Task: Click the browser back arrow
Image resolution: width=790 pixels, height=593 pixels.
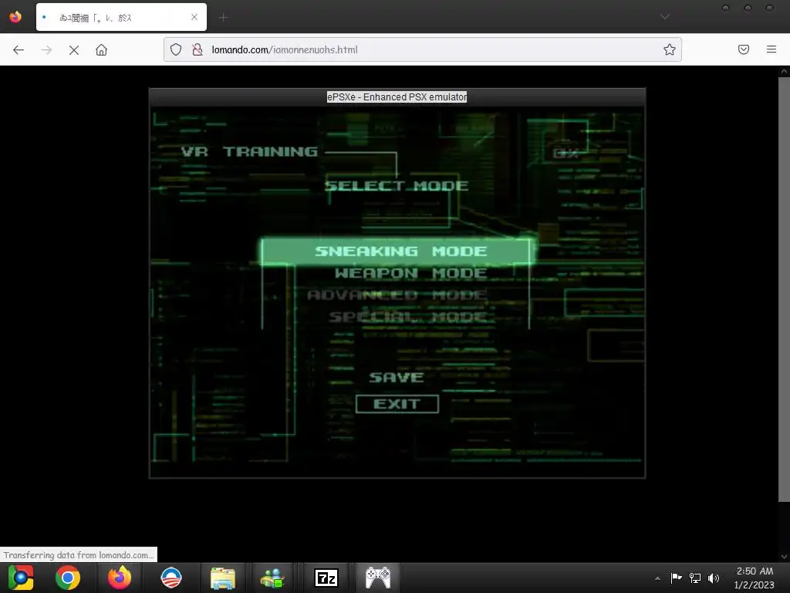Action: pyautogui.click(x=19, y=49)
